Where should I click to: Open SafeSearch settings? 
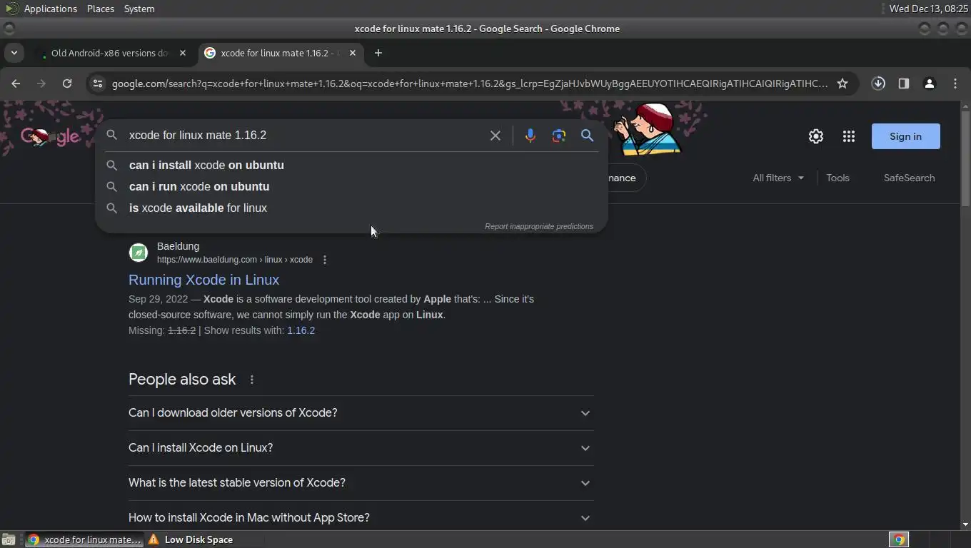[x=909, y=178]
